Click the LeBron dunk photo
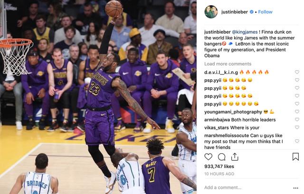The height and width of the screenshot is (194, 304). click(x=98, y=97)
